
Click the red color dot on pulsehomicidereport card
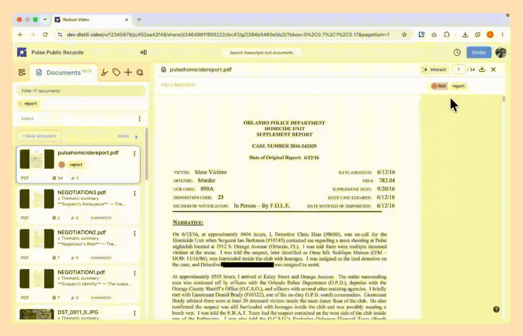pyautogui.click(x=62, y=164)
